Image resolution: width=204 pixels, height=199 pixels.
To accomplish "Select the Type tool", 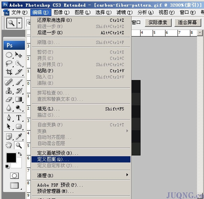I will [19, 118].
